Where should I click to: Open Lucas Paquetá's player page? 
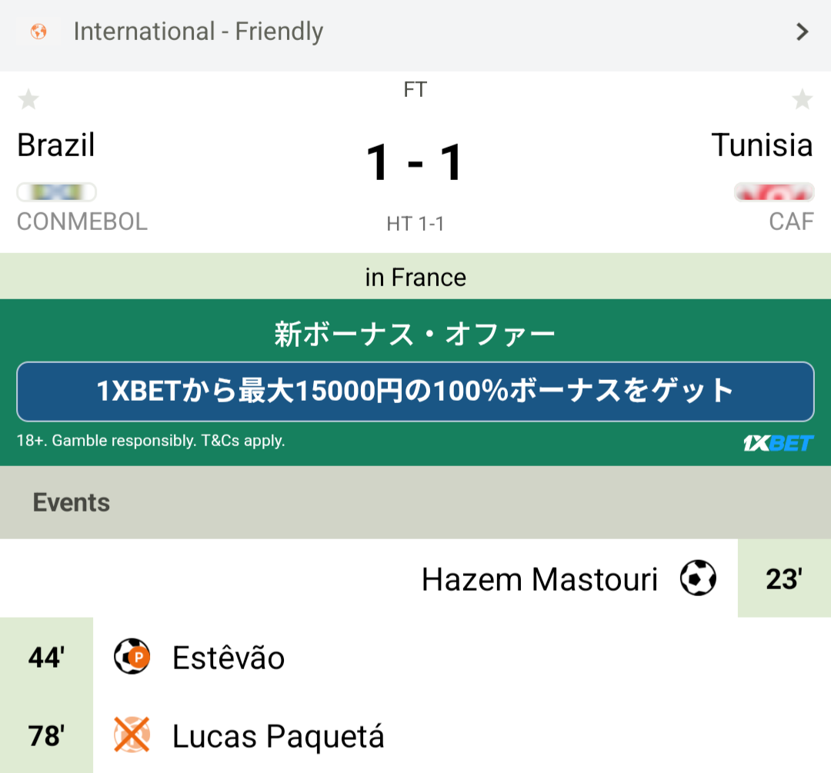click(x=278, y=737)
